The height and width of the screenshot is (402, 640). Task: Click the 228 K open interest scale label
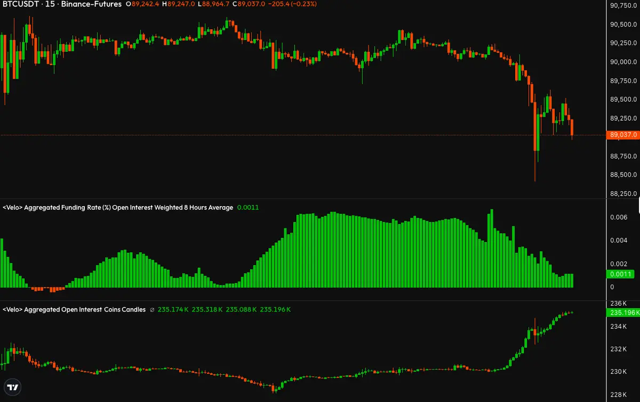click(x=618, y=395)
